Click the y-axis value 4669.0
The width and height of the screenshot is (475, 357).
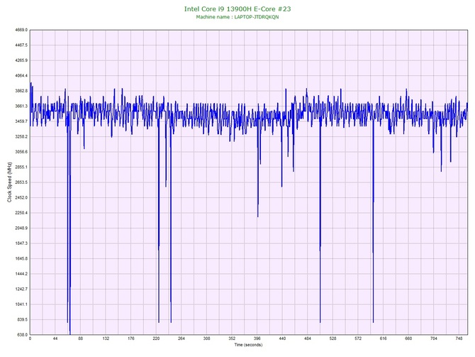click(21, 30)
